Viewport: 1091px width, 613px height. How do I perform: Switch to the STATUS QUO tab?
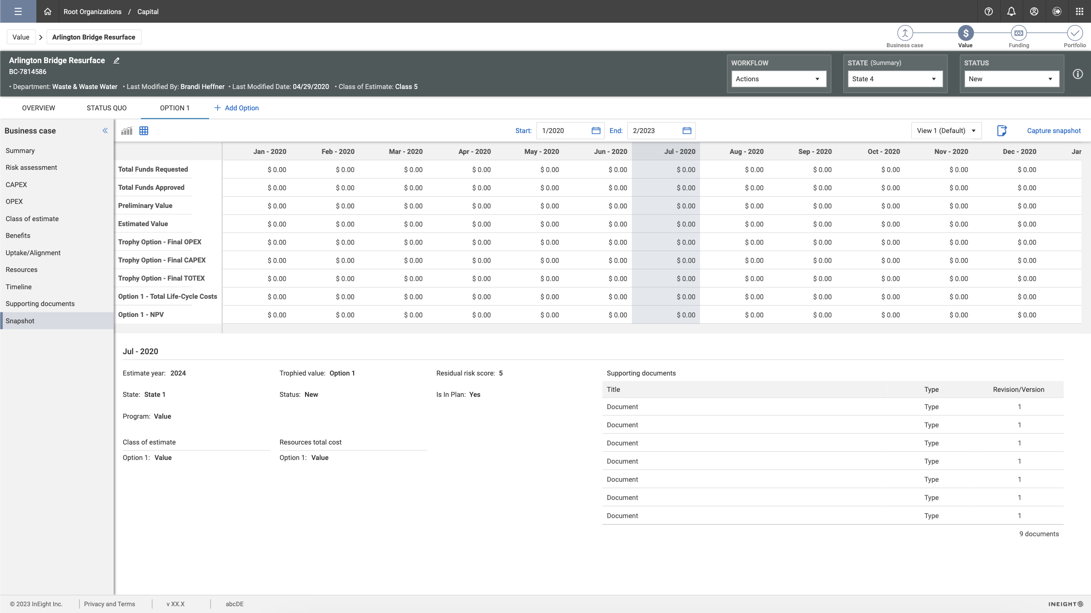coord(107,108)
